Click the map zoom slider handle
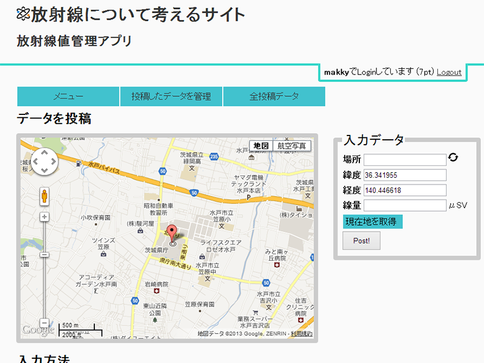Screen dimensions: 484x363 tap(44, 255)
